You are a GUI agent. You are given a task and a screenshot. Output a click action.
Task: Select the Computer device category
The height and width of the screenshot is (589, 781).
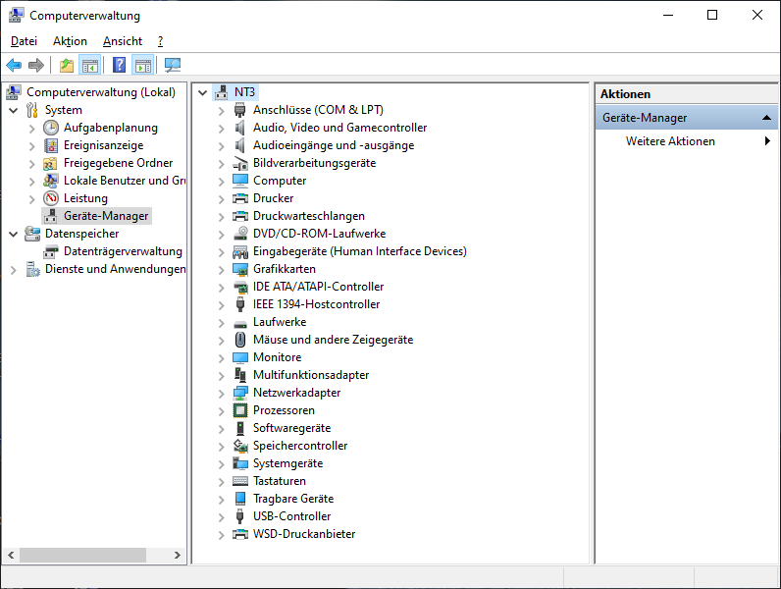(x=280, y=181)
